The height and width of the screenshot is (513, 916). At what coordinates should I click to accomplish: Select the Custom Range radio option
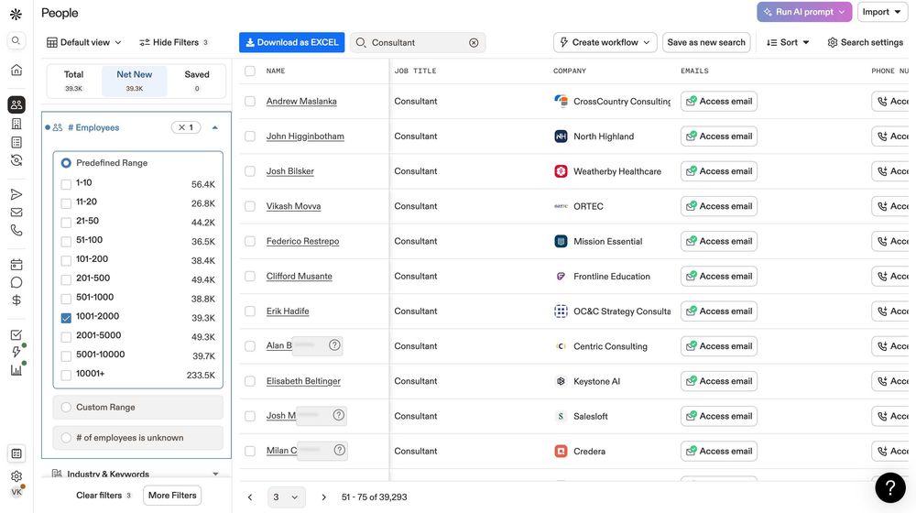click(66, 408)
